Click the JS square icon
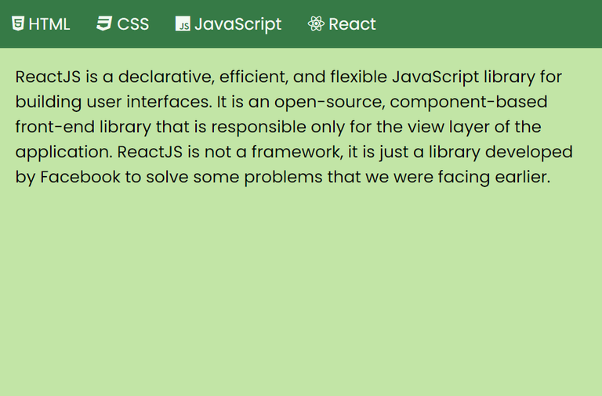 (183, 24)
